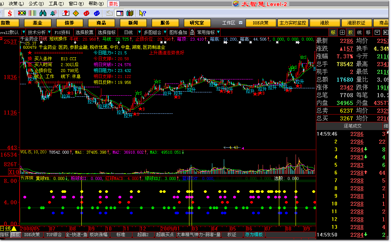
Task: Open the 工作区 workspace dropdown
Action: click(x=240, y=23)
